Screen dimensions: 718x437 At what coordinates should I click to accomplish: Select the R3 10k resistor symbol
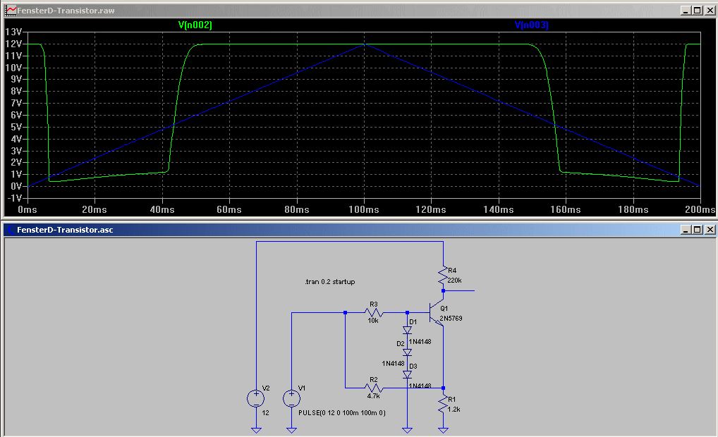coord(374,312)
